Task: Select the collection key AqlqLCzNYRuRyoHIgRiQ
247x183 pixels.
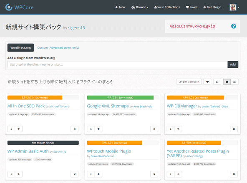Action: click(x=192, y=26)
